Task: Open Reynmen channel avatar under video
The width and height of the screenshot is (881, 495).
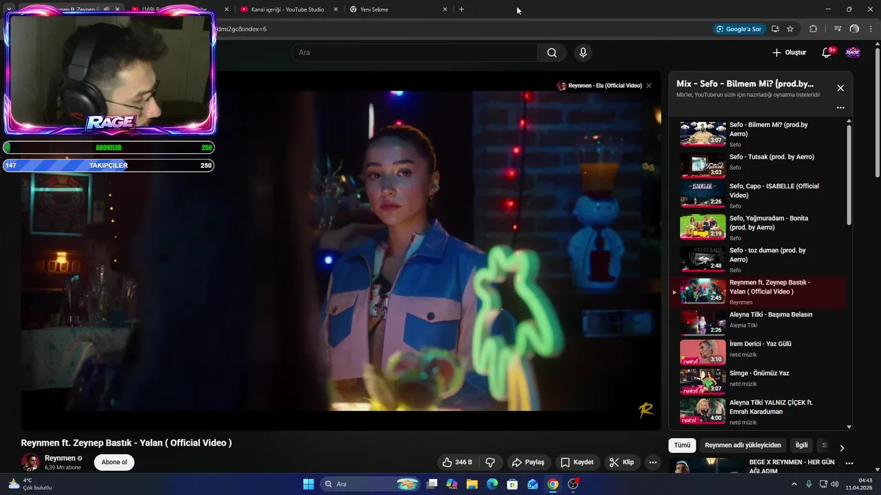Action: tap(30, 462)
